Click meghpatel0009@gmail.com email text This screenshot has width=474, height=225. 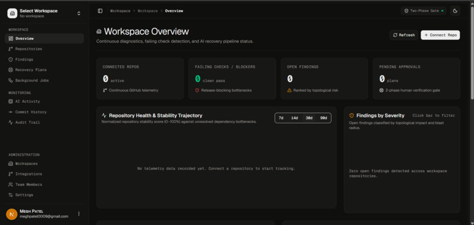tap(44, 217)
